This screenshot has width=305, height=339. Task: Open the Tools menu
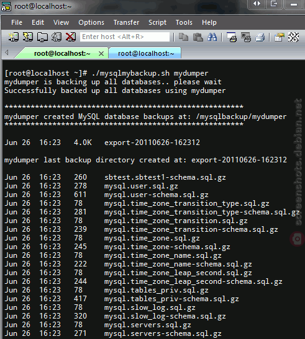(x=184, y=22)
